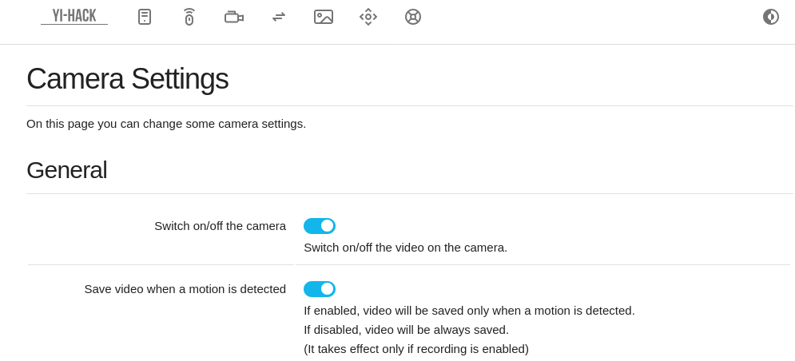Click 'Switch on/off the video on the camera' description

pyautogui.click(x=405, y=248)
